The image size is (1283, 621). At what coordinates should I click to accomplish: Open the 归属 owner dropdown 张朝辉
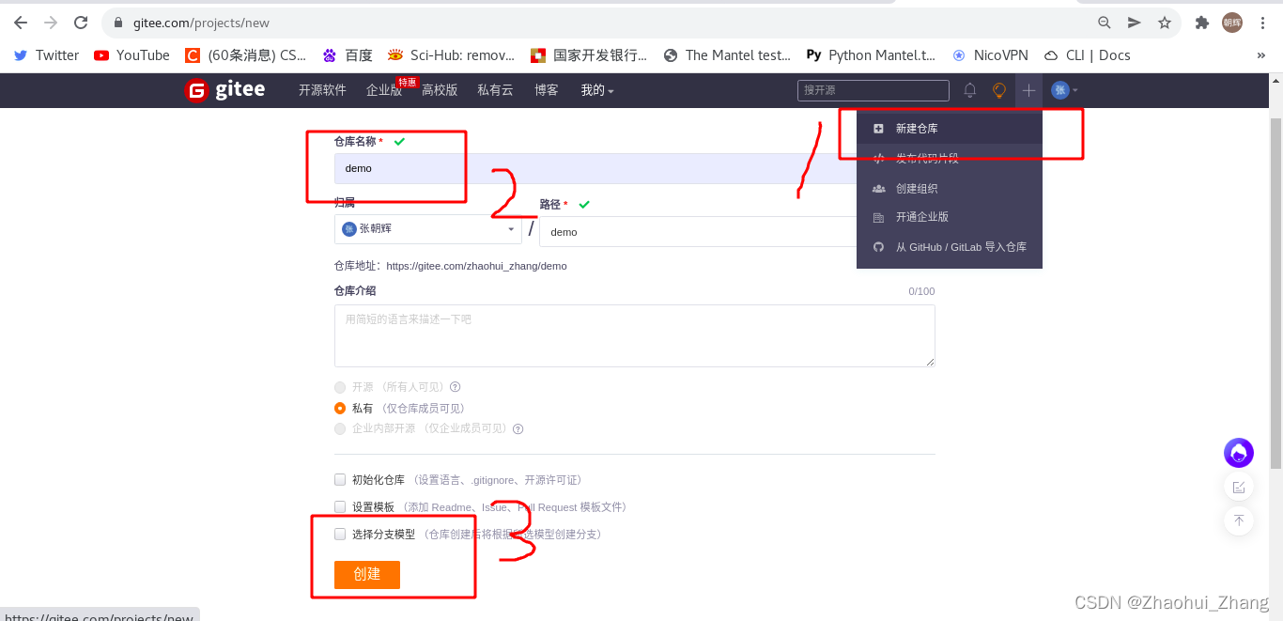428,228
